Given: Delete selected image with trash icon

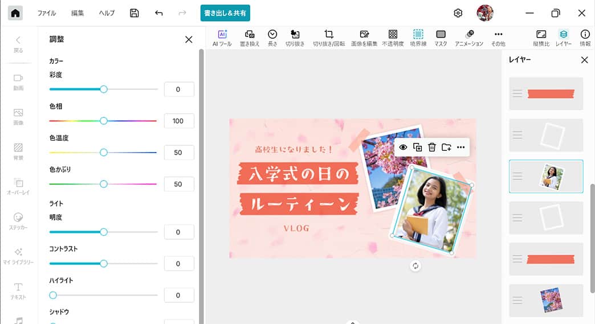Looking at the screenshot, I should point(432,147).
